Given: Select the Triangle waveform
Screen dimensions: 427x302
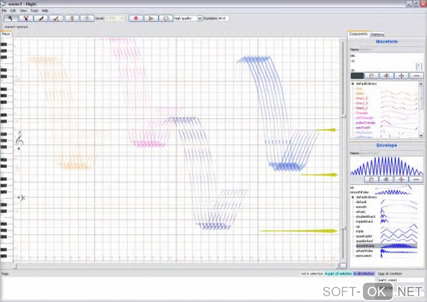Looking at the screenshot, I should click(x=362, y=113).
